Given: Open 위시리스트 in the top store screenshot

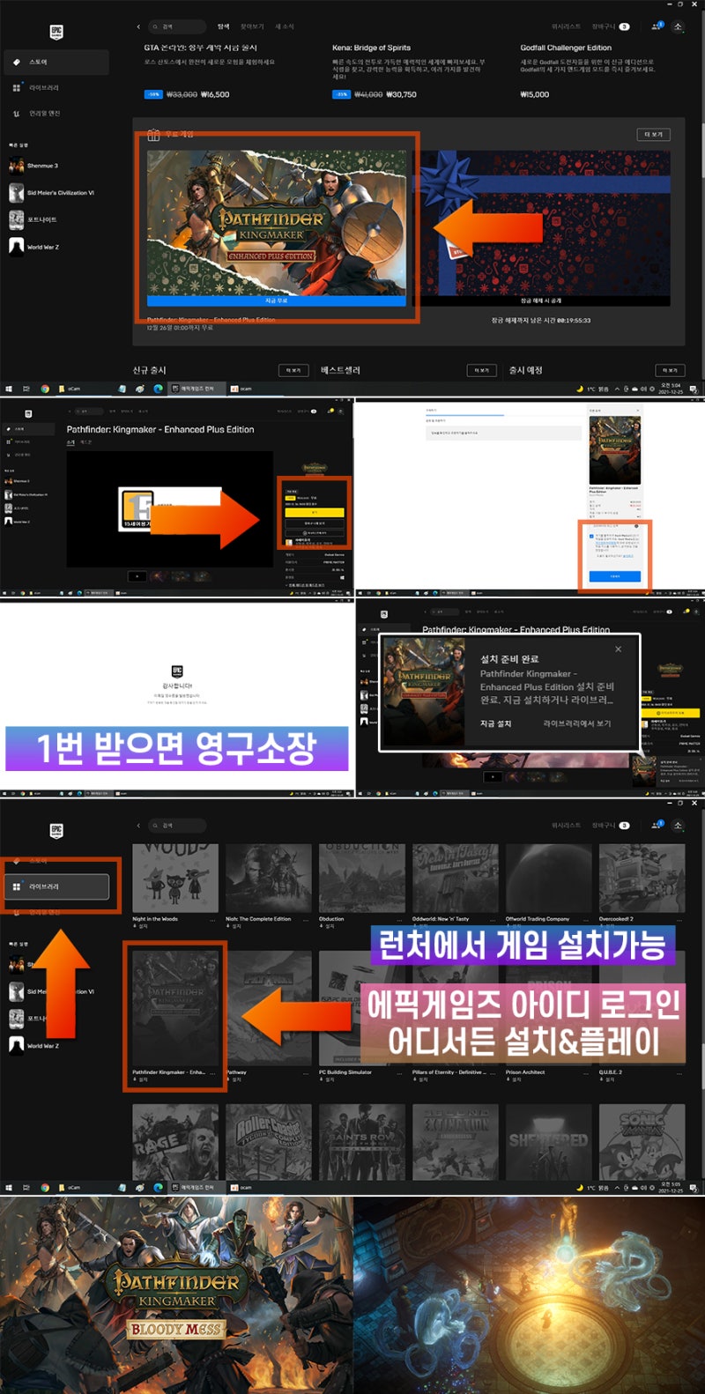Looking at the screenshot, I should 566,27.
